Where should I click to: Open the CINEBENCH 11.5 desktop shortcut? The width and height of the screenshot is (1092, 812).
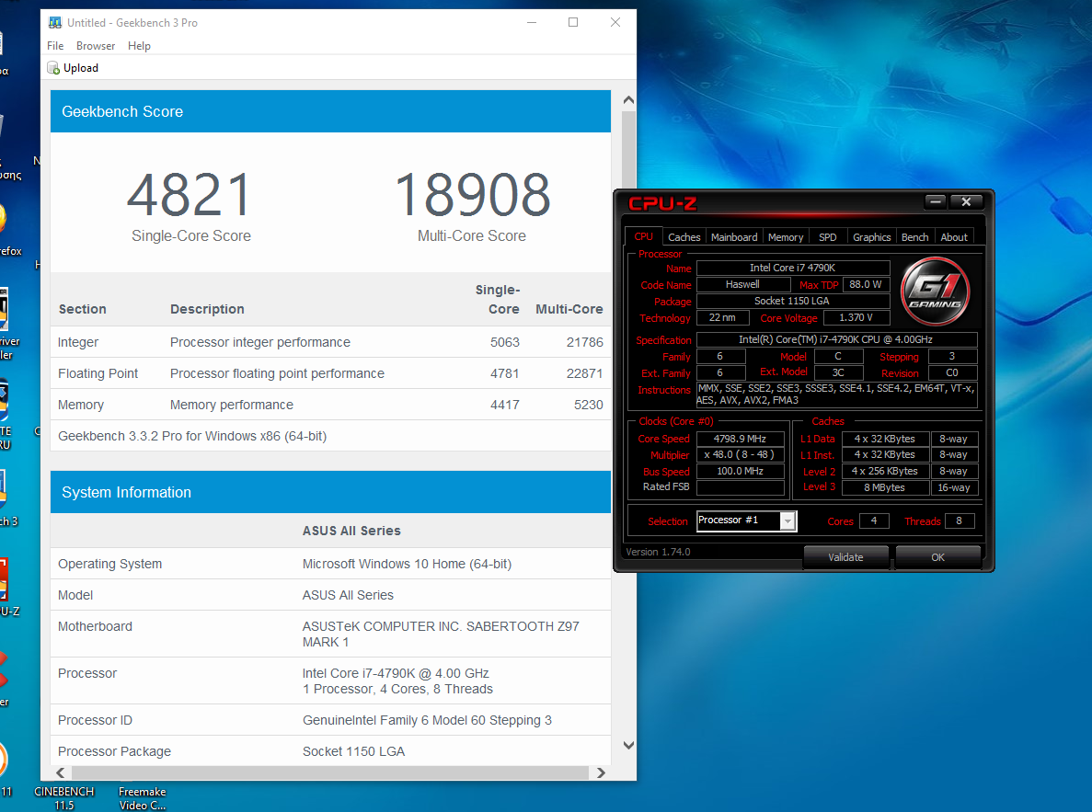click(x=64, y=797)
